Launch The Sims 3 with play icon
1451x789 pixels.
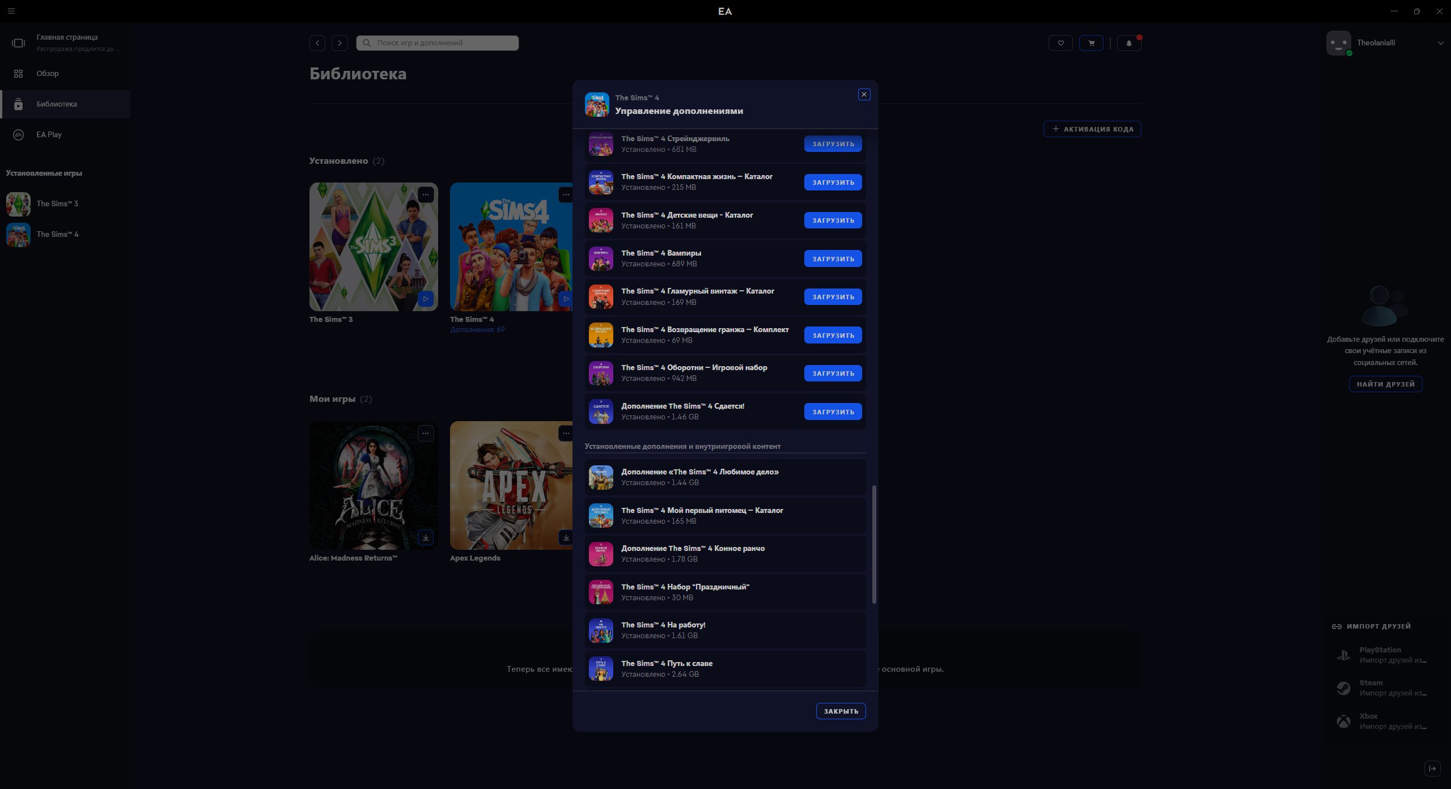(x=426, y=298)
